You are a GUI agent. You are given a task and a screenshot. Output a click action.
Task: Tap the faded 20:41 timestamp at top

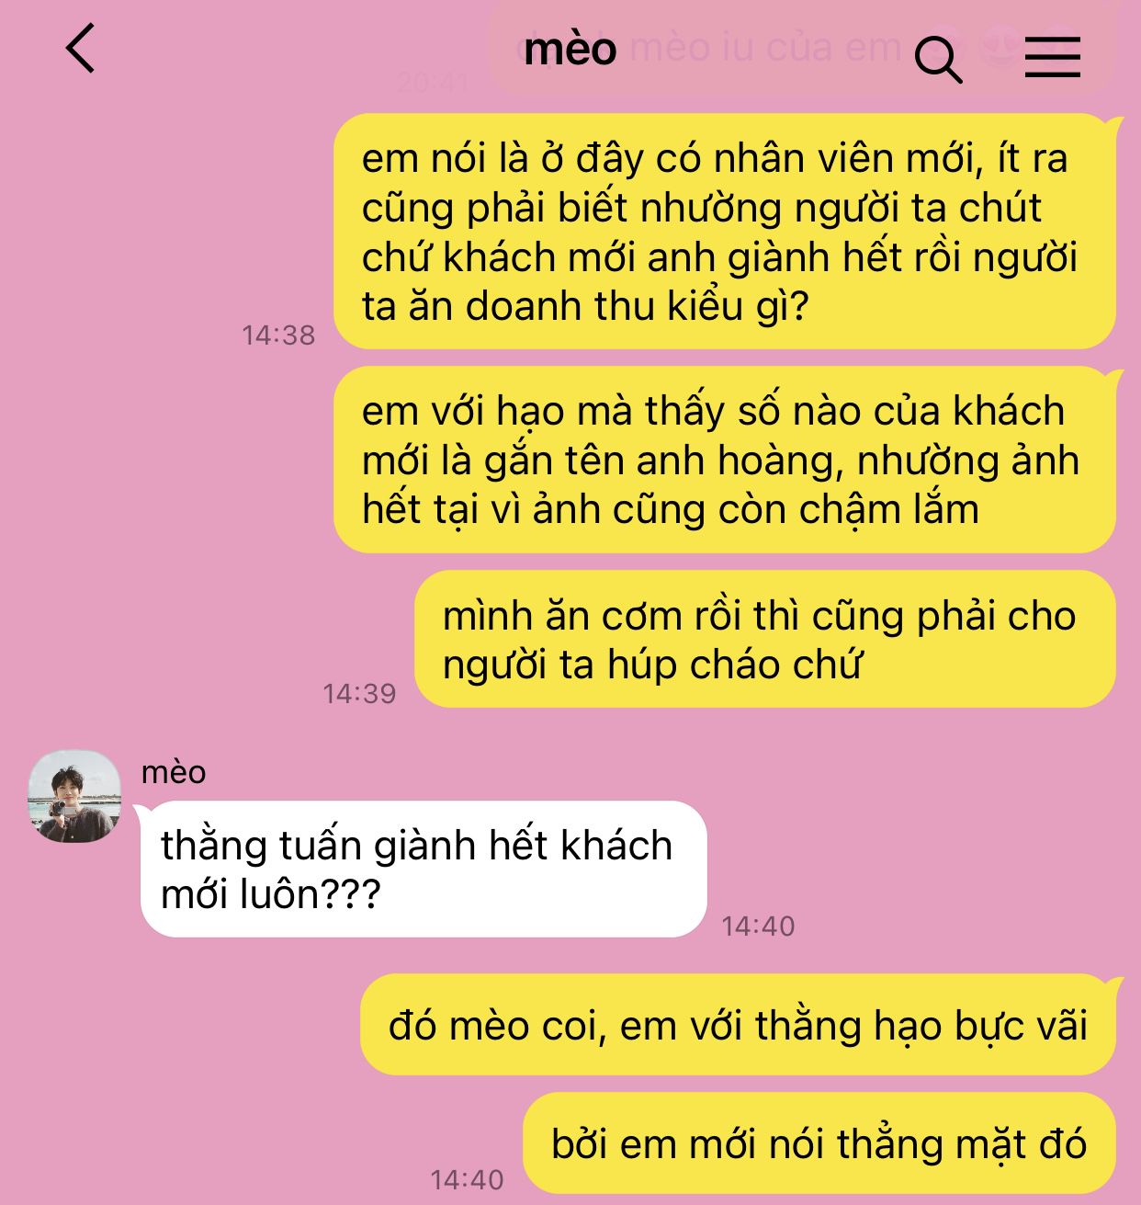pyautogui.click(x=433, y=83)
